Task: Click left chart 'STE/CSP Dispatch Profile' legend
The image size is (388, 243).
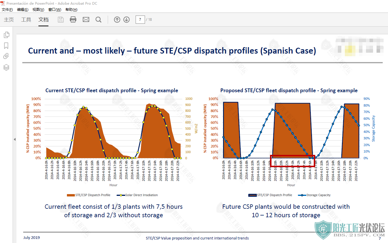Action: (x=93, y=195)
